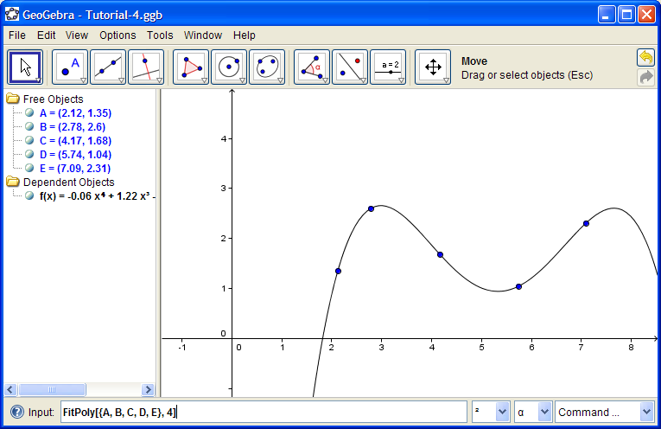
Task: Click the FitPoly input field
Action: pyautogui.click(x=264, y=412)
